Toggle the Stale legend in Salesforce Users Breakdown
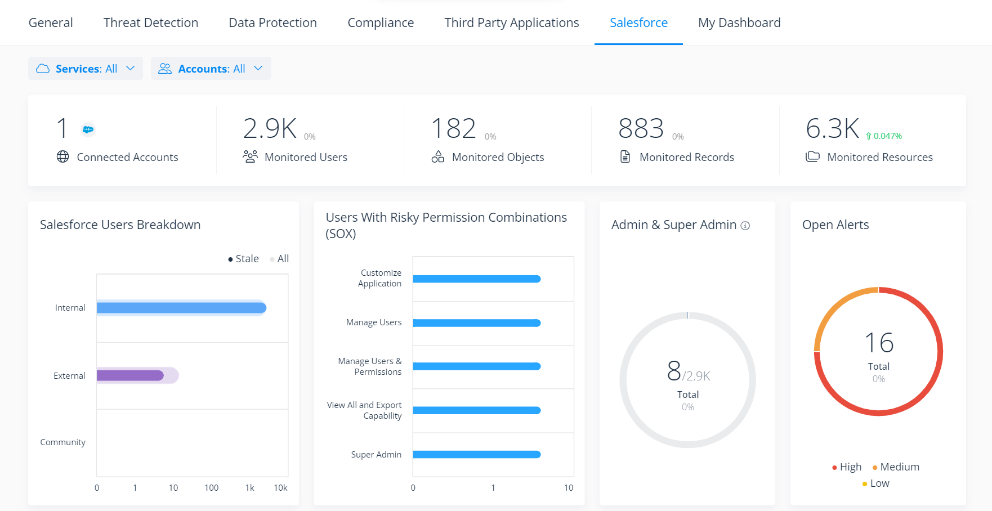992x511 pixels. (x=244, y=258)
